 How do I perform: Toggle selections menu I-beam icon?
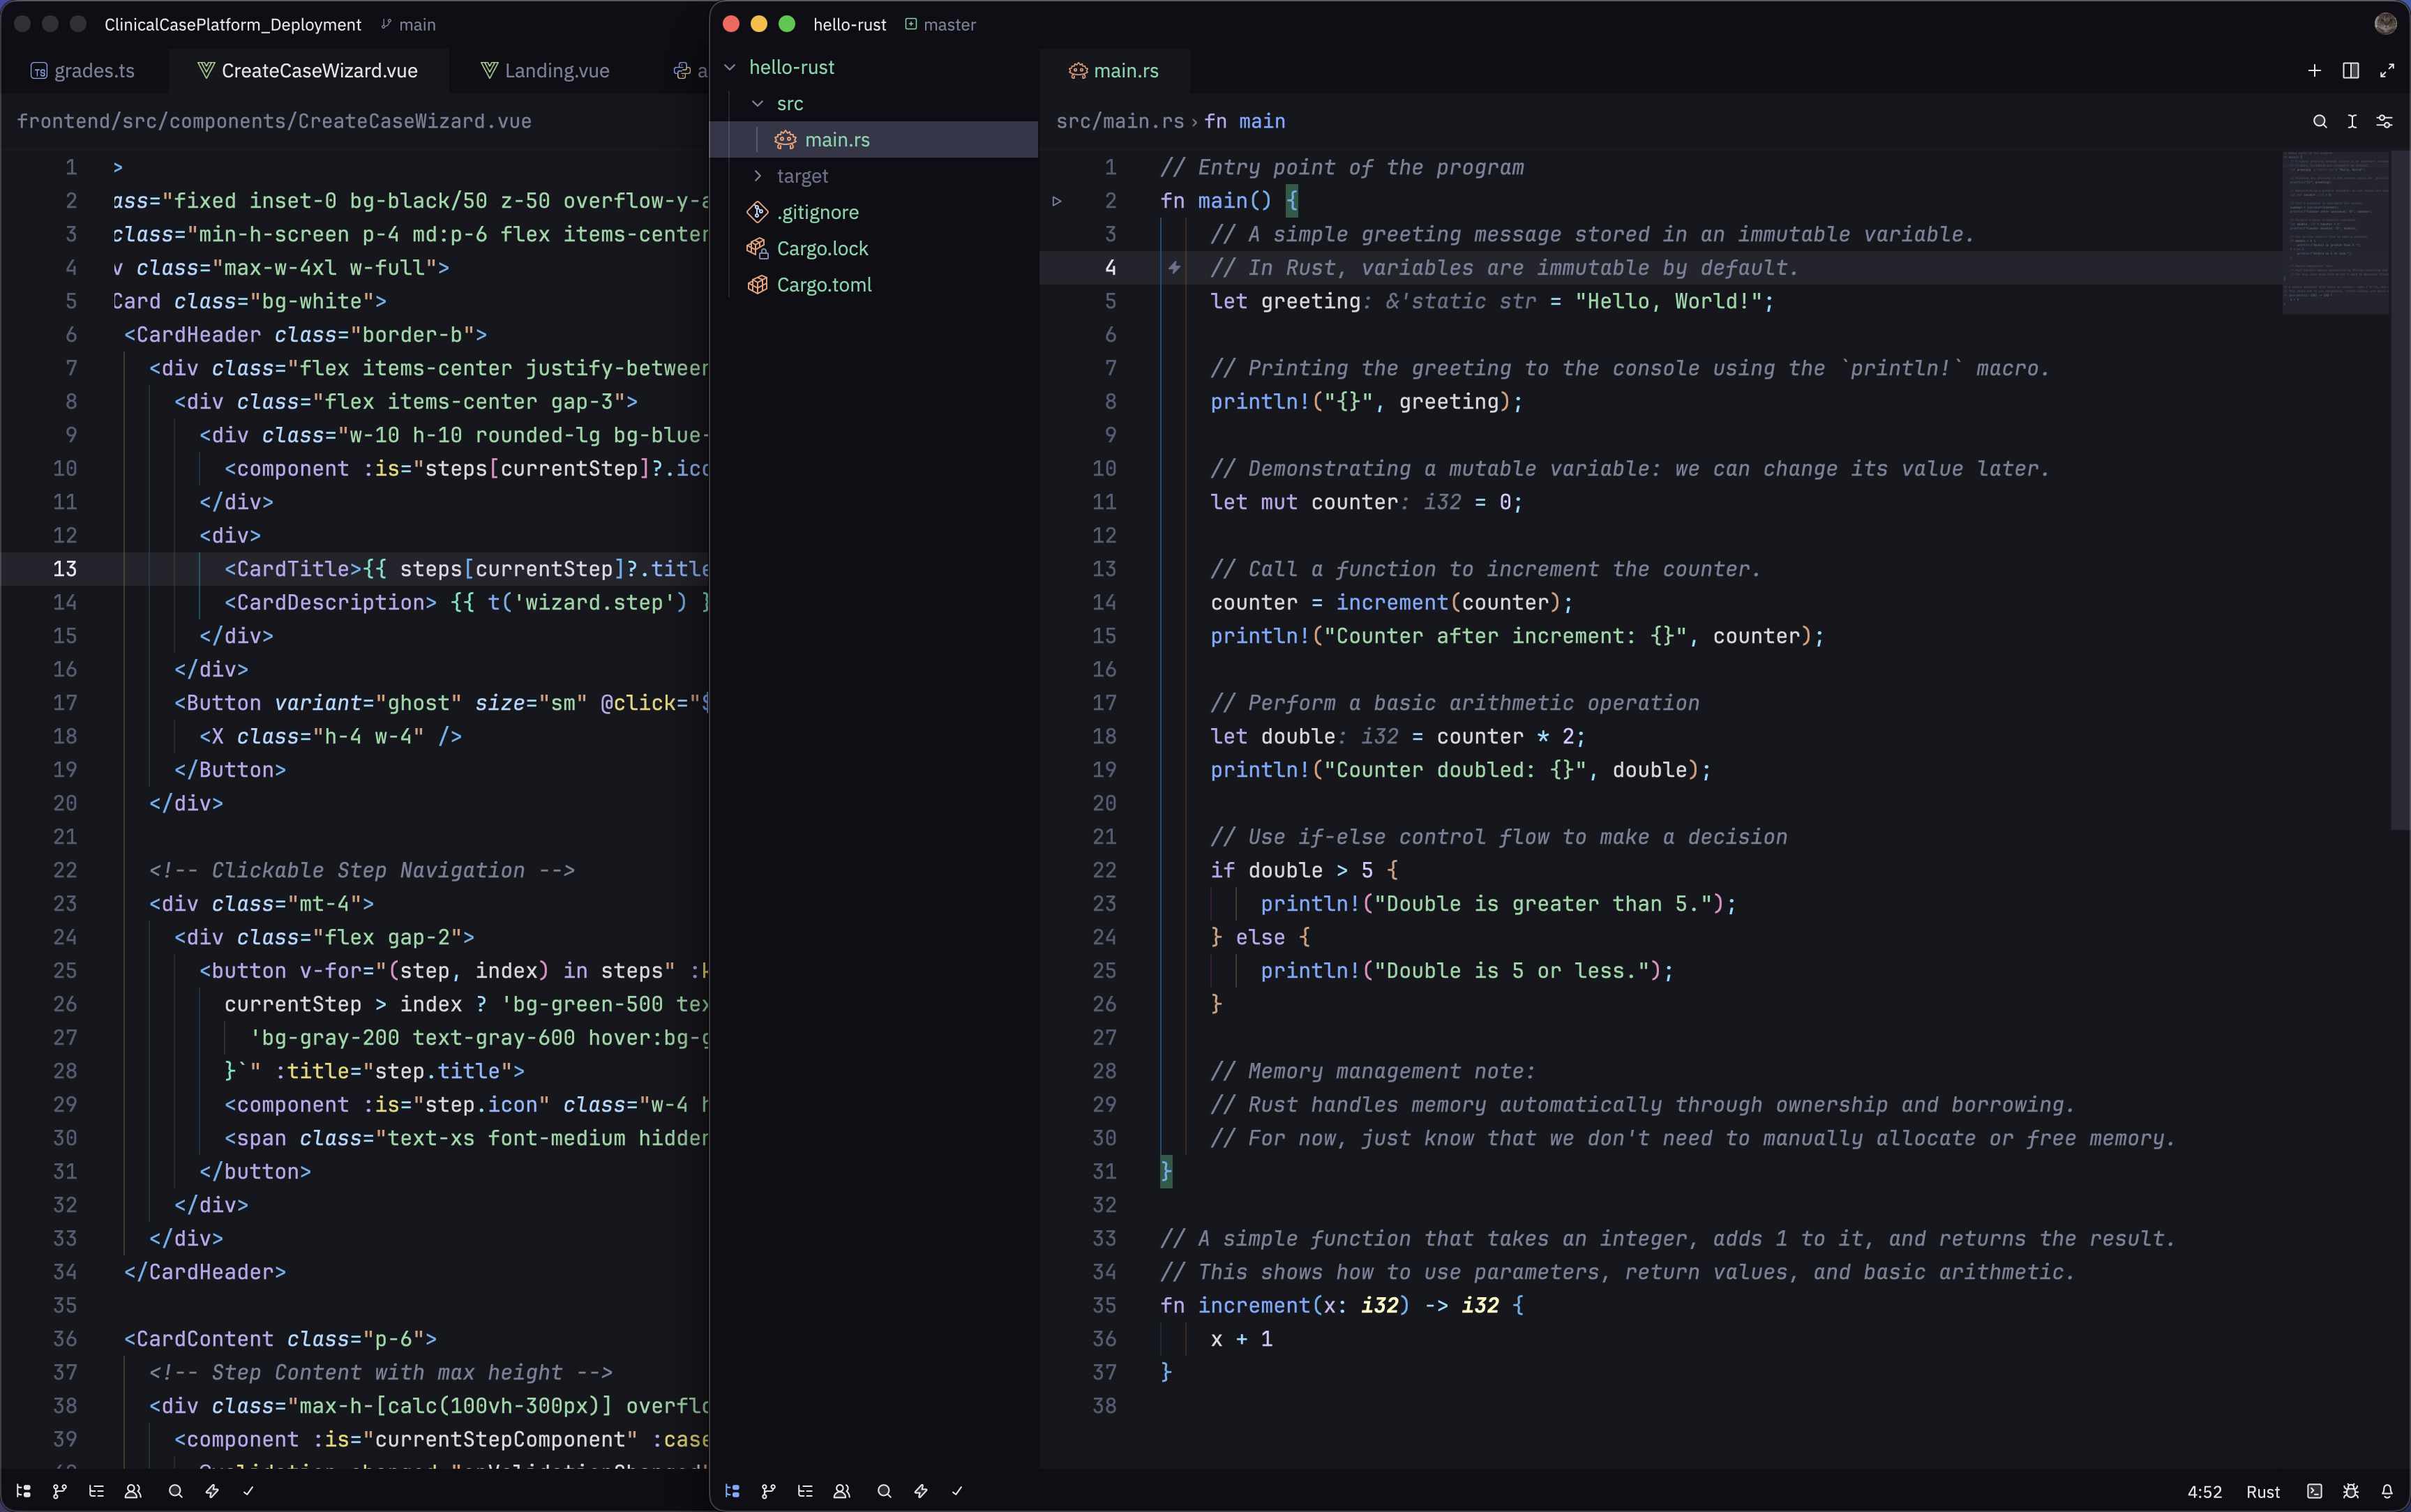[x=2352, y=121]
